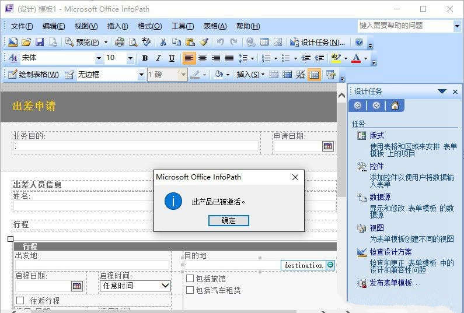Screen dimensions: 464x313
Task: Click 发布表单模板 link
Action: [x=395, y=283]
